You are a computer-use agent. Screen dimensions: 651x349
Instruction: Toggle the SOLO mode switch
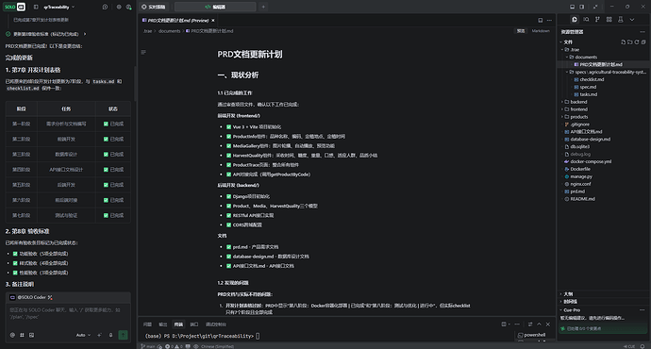click(x=14, y=7)
